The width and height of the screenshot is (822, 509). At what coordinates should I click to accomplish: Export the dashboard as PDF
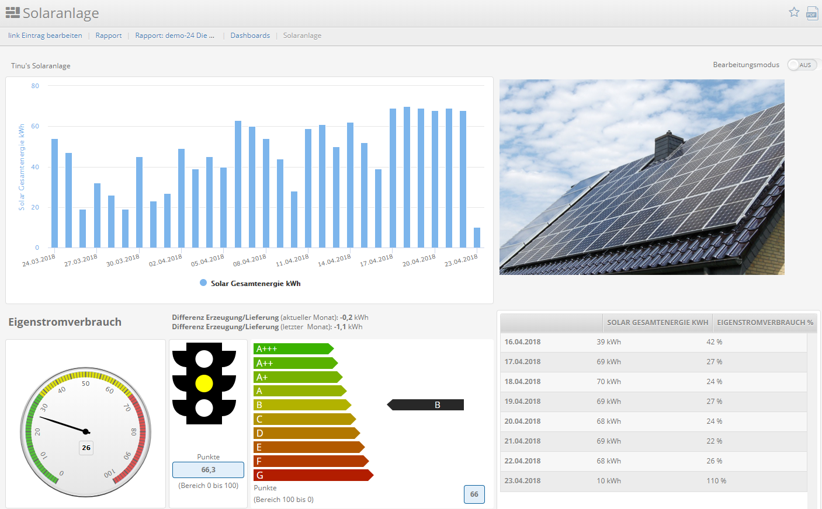point(812,13)
